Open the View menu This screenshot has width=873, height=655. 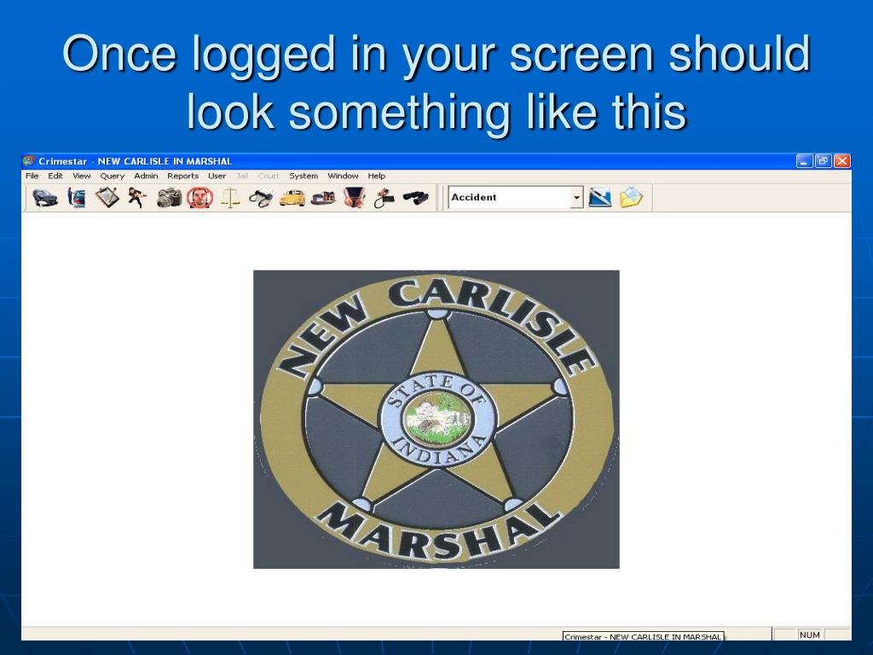(81, 176)
